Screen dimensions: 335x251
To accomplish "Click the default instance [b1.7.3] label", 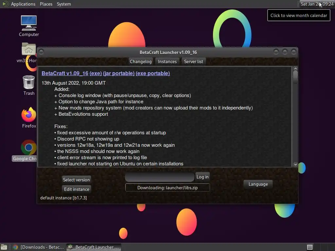I will [x=63, y=198].
